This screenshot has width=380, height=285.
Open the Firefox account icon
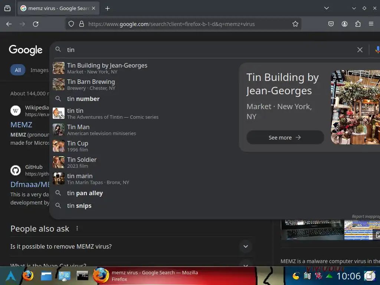[344, 24]
